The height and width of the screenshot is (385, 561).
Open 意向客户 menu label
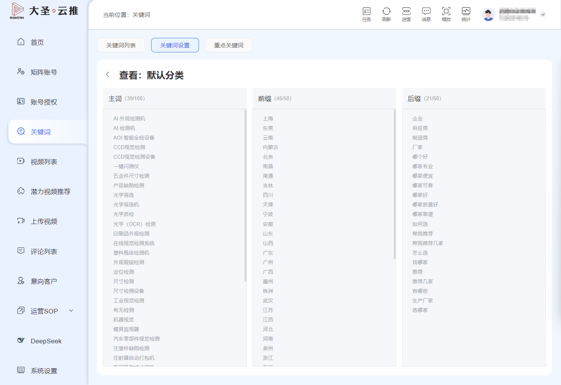point(44,281)
